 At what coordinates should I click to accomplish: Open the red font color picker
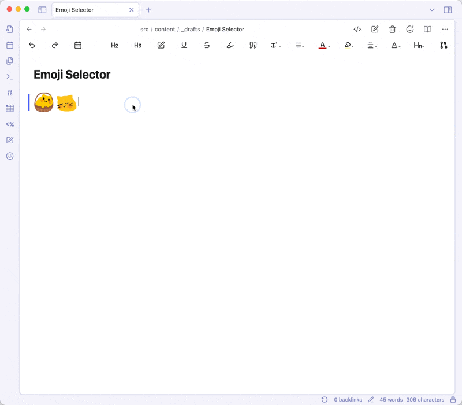[x=323, y=45]
